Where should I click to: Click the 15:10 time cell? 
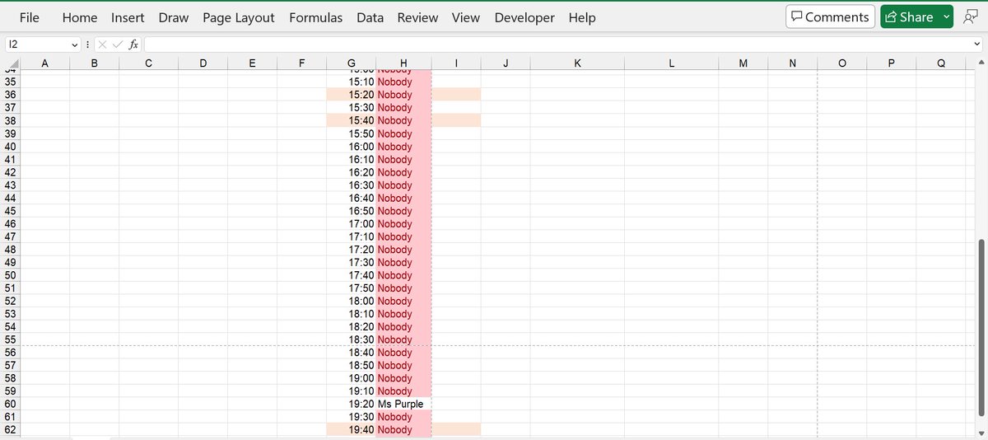(352, 82)
